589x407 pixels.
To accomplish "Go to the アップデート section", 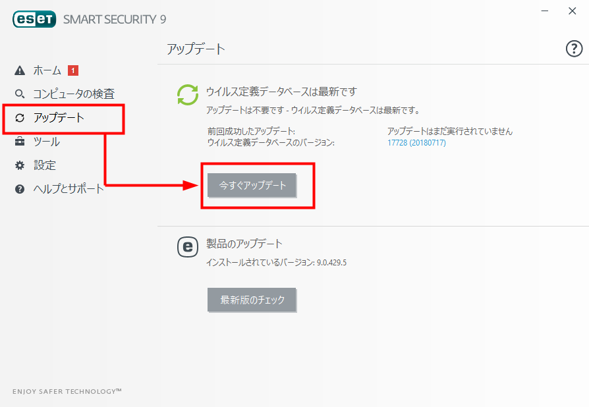I will click(x=59, y=118).
